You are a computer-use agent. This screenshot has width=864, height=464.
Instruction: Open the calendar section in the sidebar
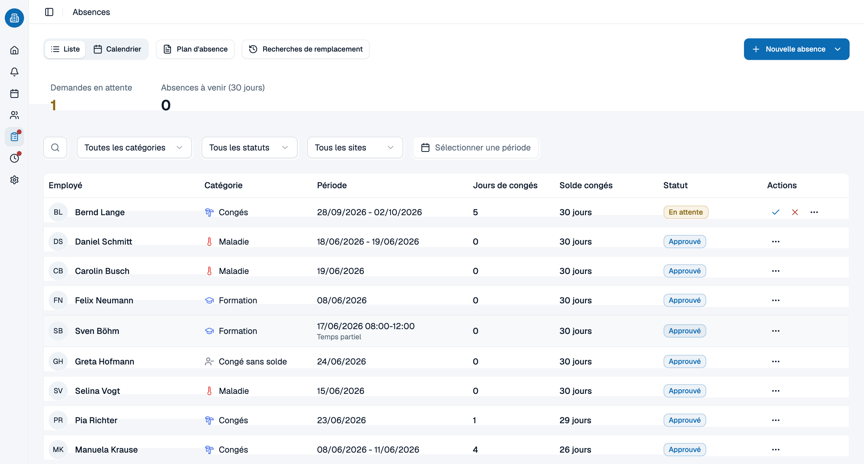(x=14, y=94)
